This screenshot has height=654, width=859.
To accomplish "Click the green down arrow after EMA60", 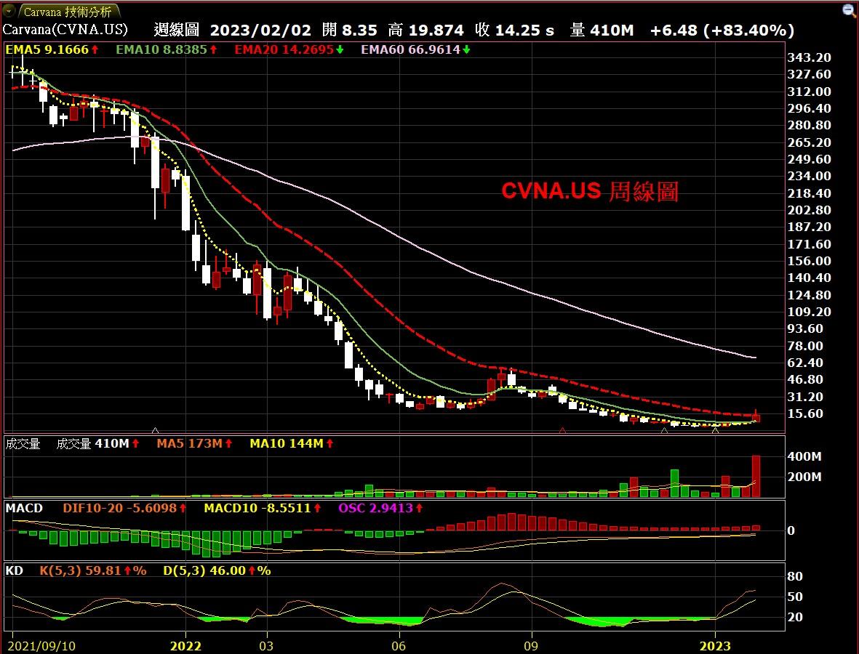I will pyautogui.click(x=466, y=50).
